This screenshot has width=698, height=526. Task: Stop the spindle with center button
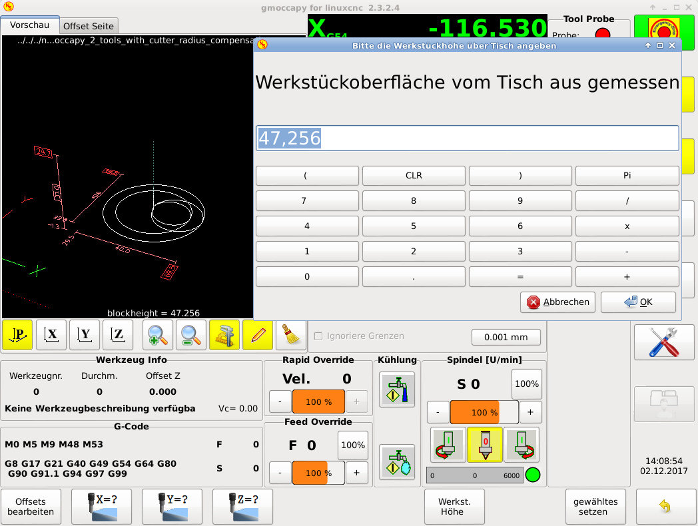click(x=486, y=445)
